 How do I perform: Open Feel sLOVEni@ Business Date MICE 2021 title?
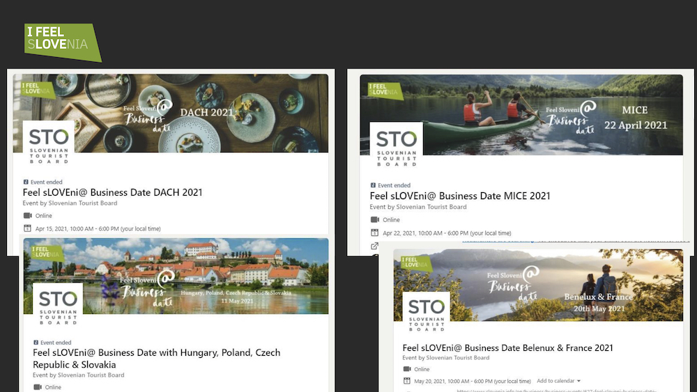pyautogui.click(x=460, y=196)
